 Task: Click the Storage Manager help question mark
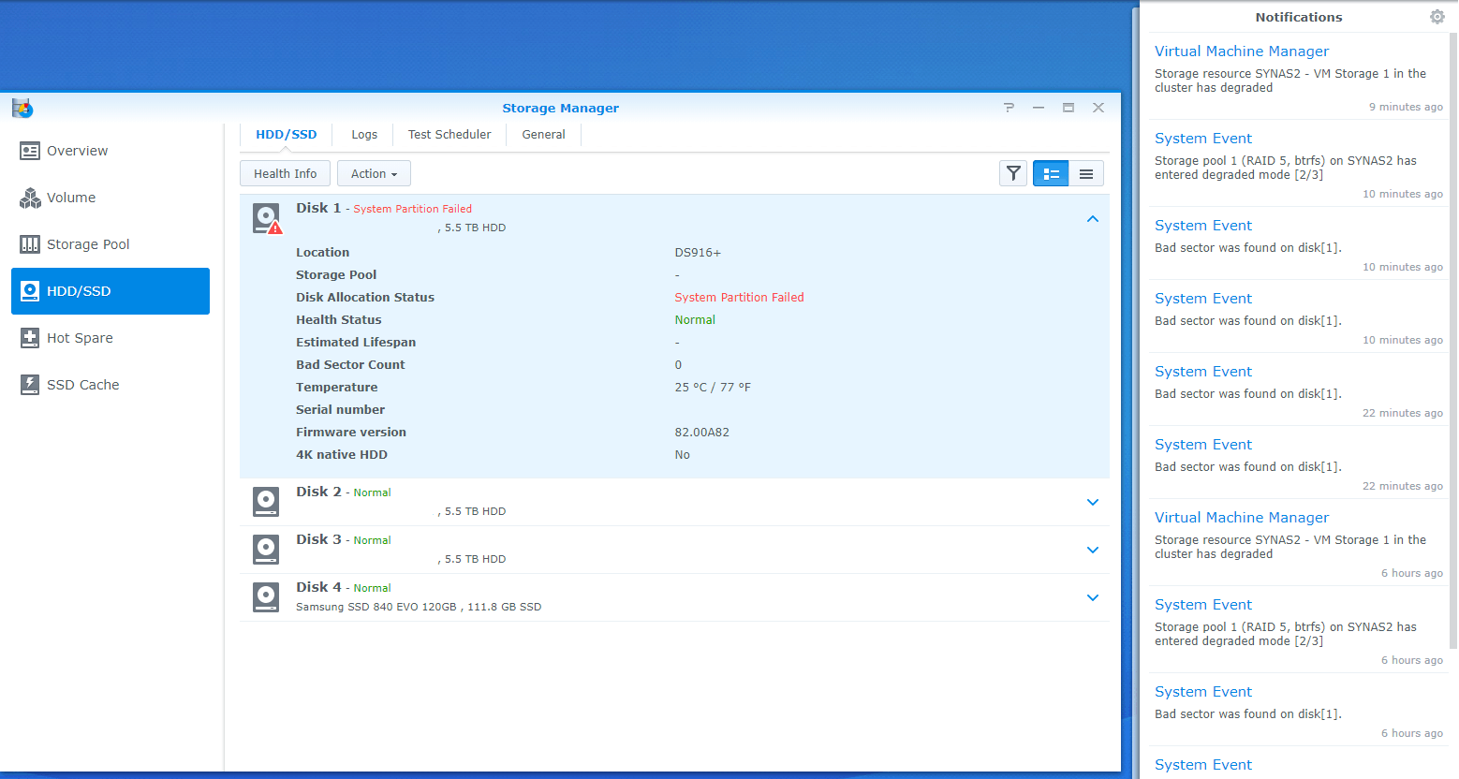tap(1009, 108)
